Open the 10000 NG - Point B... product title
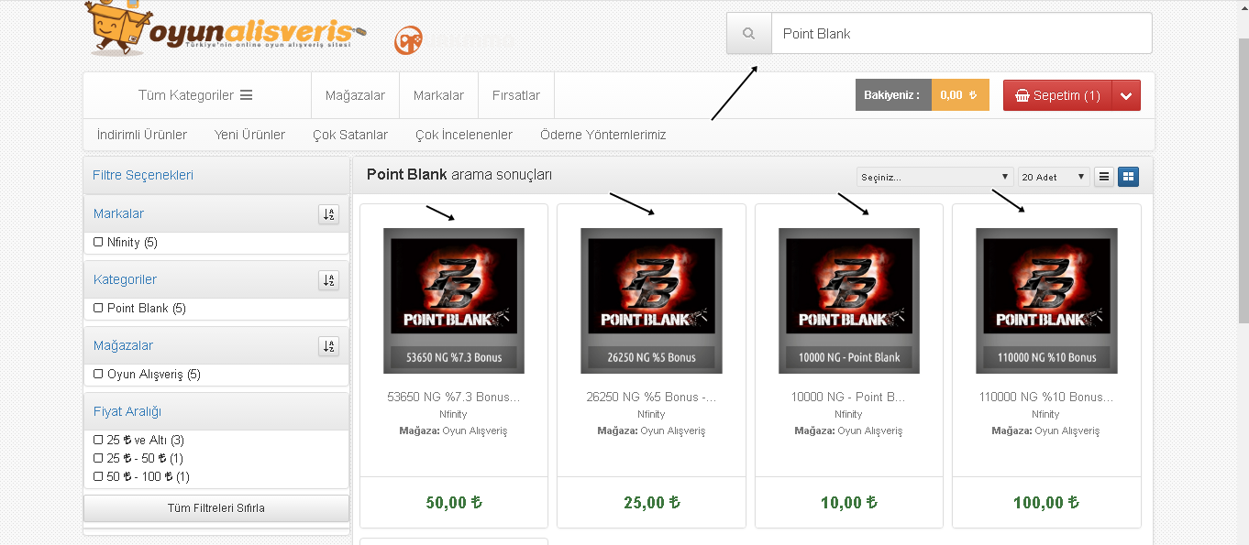The height and width of the screenshot is (545, 1249). 849,398
